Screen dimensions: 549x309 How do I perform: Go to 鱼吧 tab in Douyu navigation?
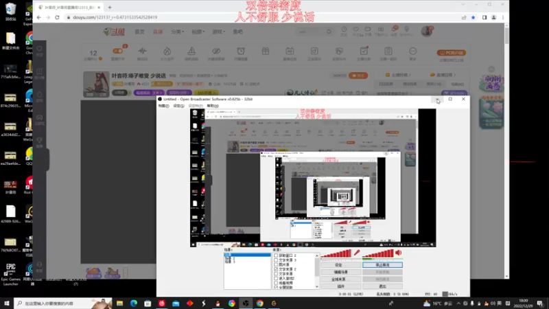237,32
